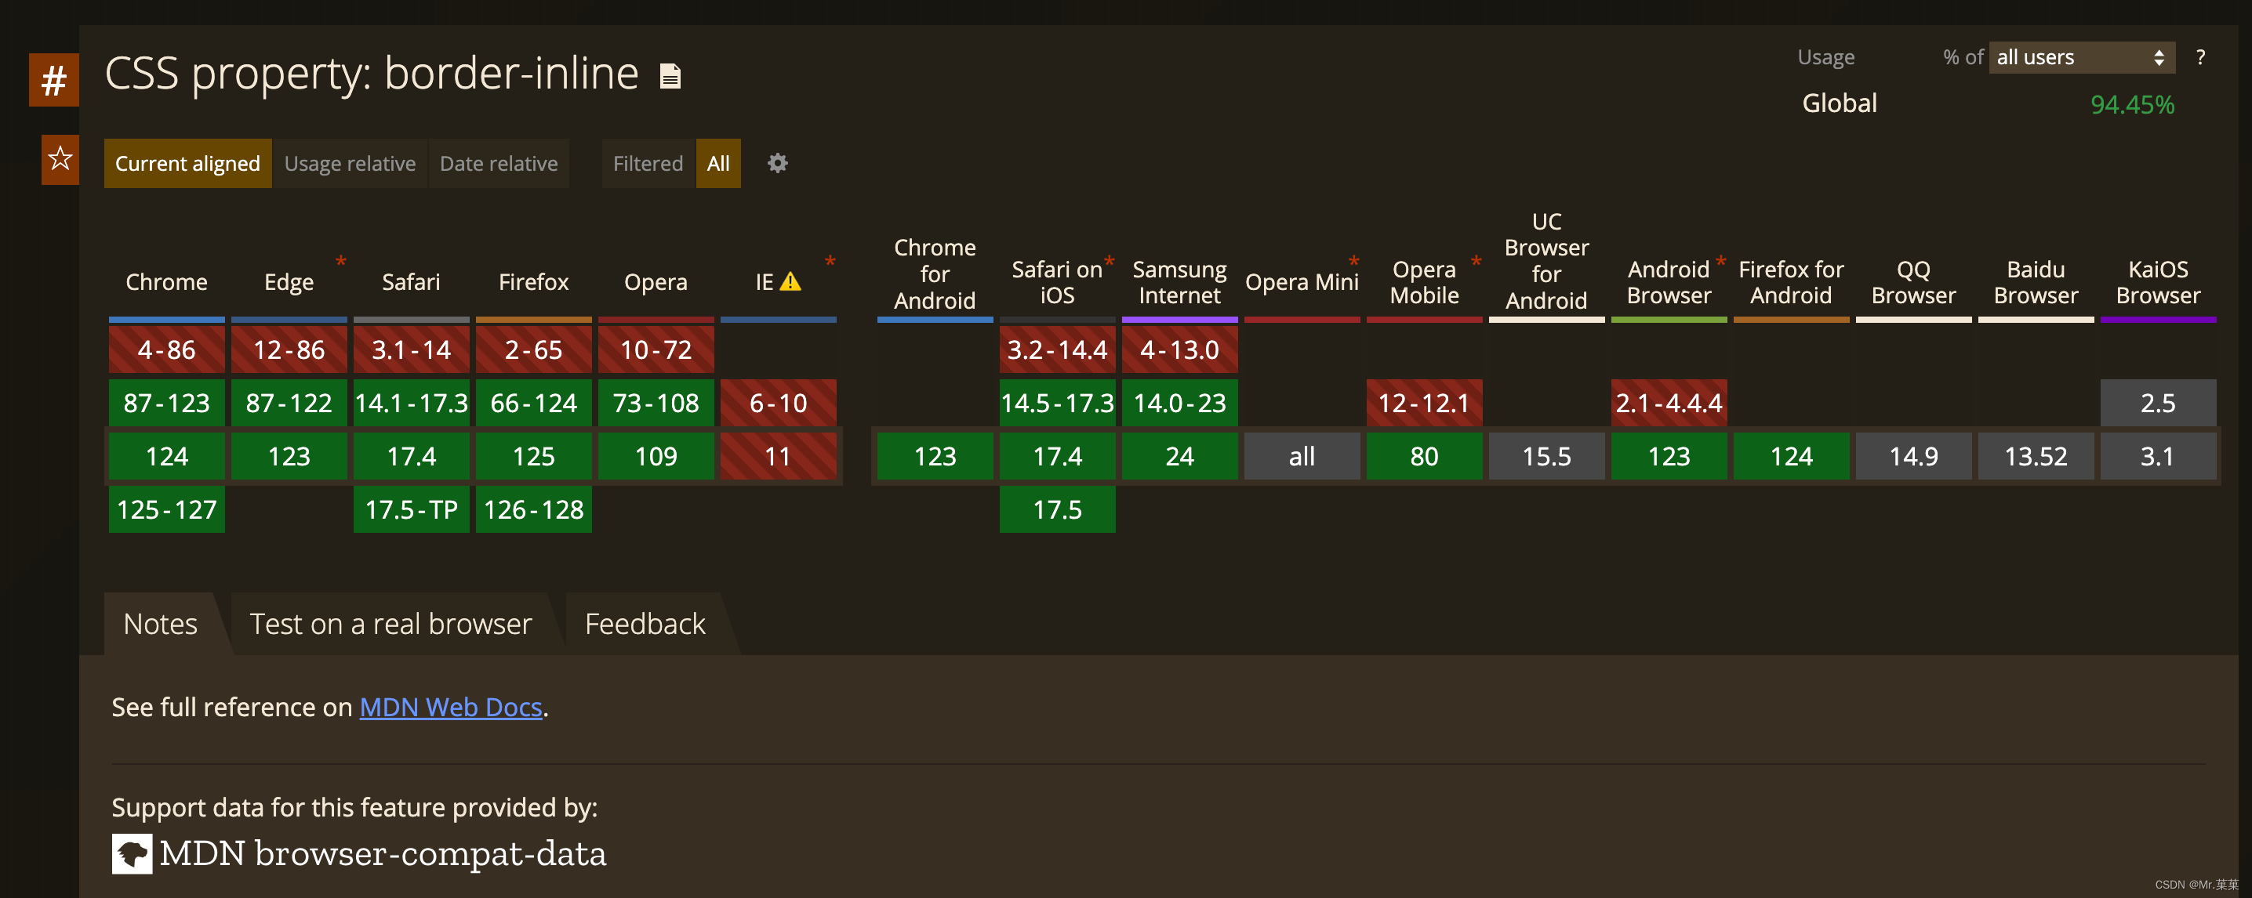Select the All browsers button

pyautogui.click(x=717, y=163)
